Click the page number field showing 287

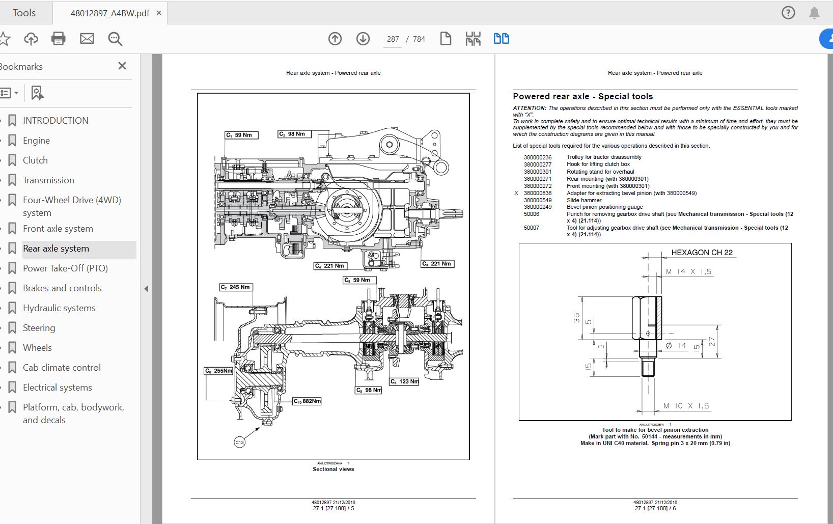point(393,39)
